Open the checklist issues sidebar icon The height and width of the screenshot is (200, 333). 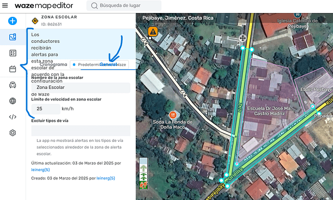pyautogui.click(x=13, y=53)
